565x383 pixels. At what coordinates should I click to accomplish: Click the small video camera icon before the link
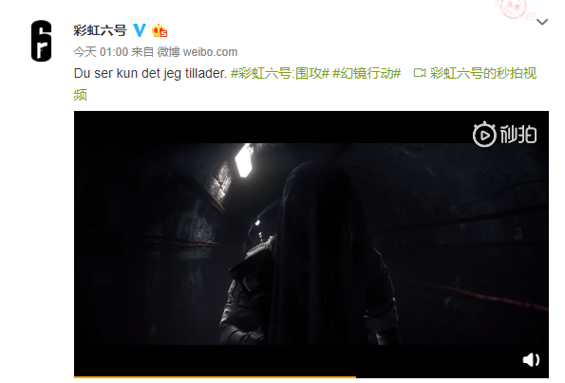point(419,73)
